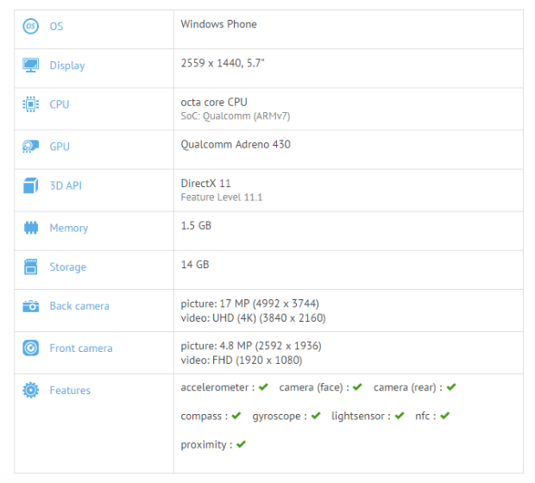535x483 pixels.
Task: Click the proximity green checkmark
Action: [x=241, y=444]
